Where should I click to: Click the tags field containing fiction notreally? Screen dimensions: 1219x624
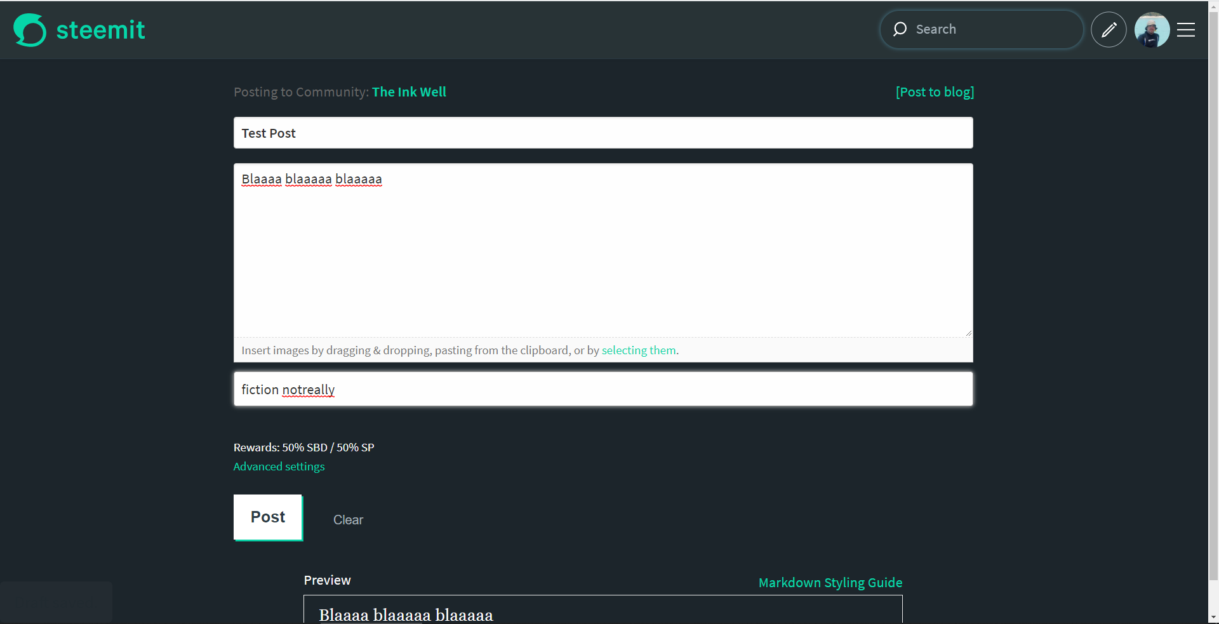(603, 390)
